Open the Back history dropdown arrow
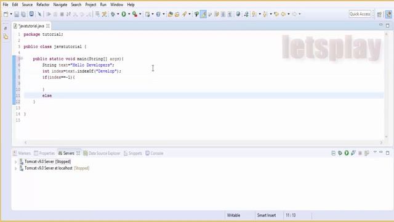 click(x=289, y=14)
